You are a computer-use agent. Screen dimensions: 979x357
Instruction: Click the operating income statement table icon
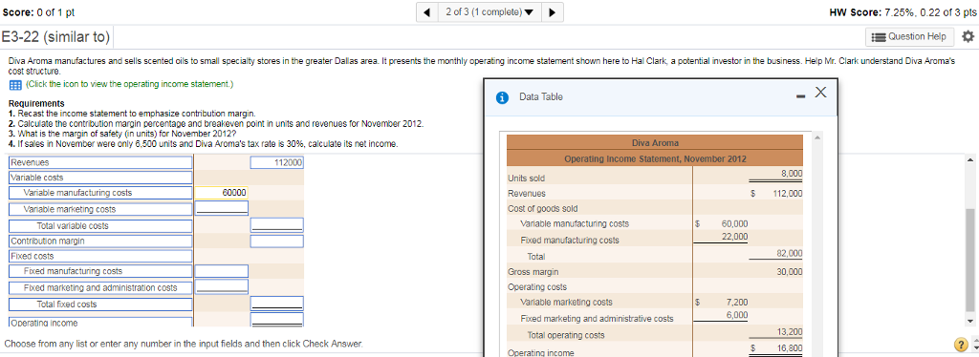(x=15, y=84)
